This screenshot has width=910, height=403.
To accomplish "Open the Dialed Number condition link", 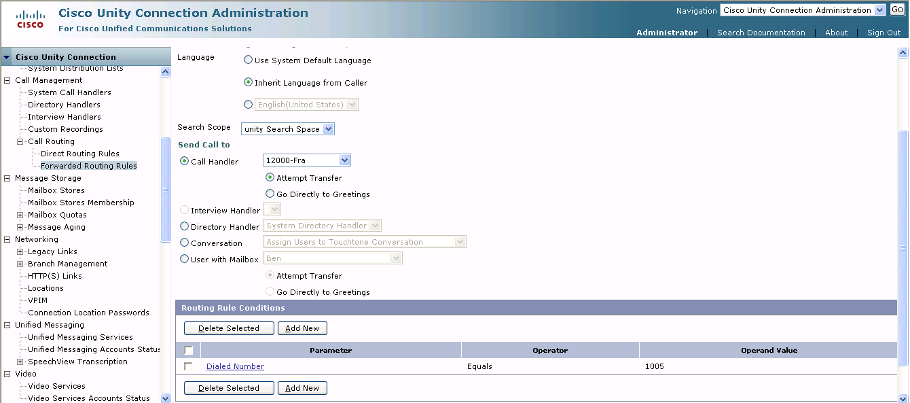I will click(235, 366).
